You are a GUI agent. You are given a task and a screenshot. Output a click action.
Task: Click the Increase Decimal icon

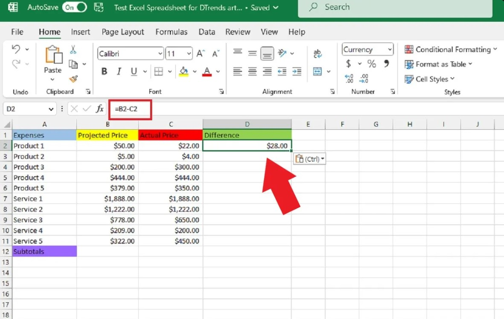349,78
